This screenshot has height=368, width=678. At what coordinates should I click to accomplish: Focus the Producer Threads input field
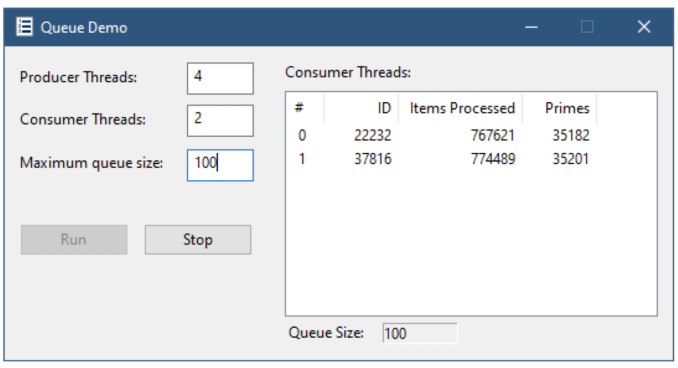tap(220, 78)
